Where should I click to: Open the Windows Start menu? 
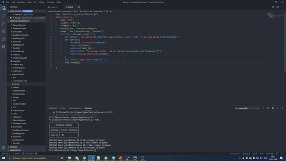(x=4, y=158)
